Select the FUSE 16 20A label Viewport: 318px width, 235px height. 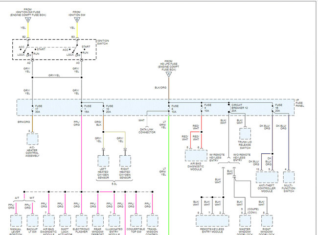[278, 108]
